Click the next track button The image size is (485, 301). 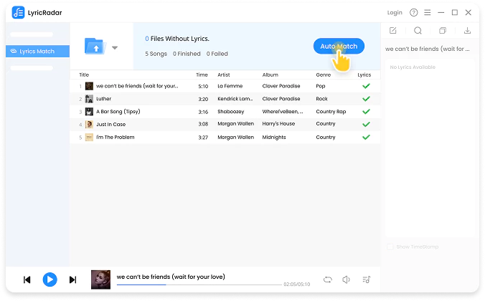click(72, 280)
